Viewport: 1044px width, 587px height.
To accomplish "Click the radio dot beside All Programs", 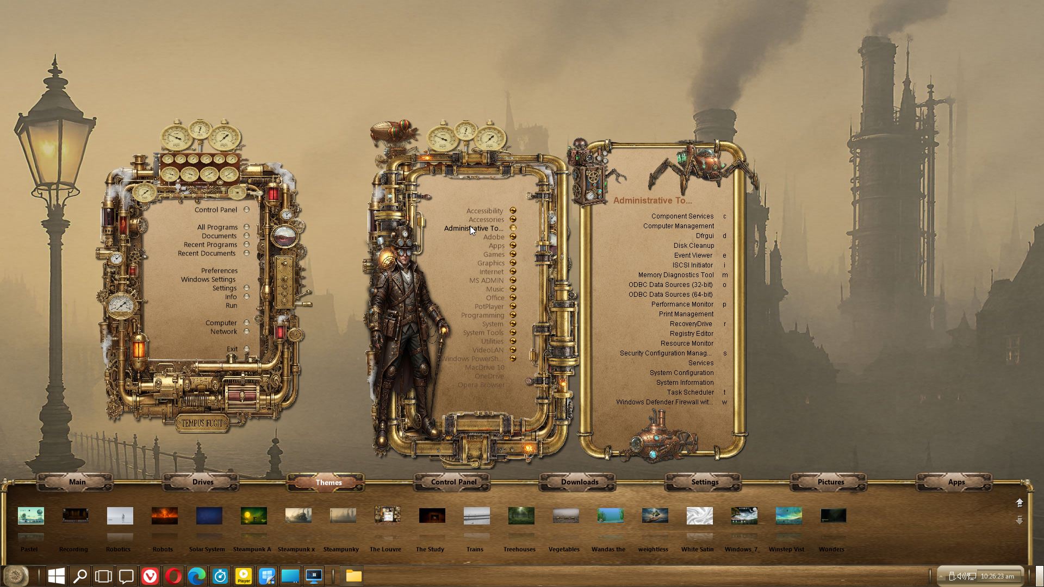I will (246, 227).
